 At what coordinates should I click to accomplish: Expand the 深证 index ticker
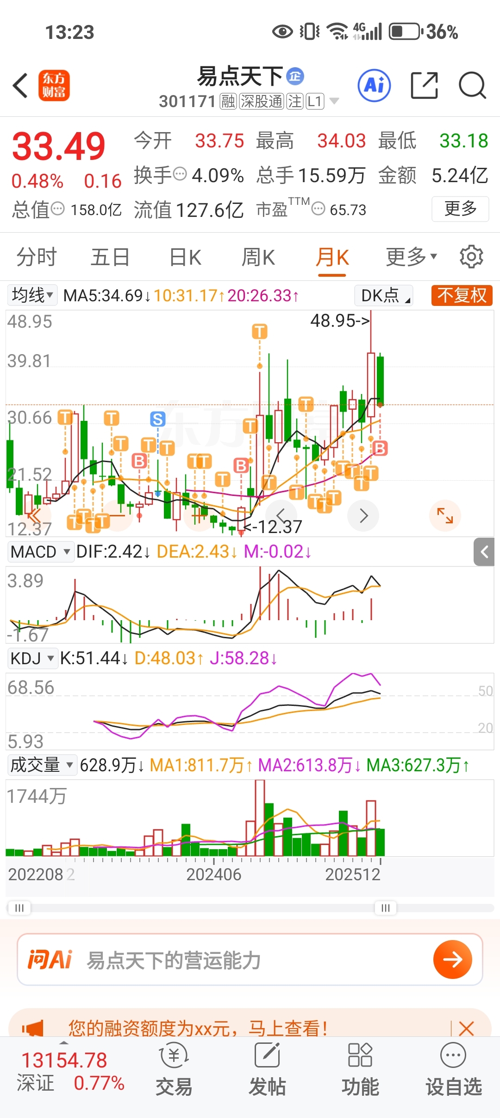tap(64, 1042)
